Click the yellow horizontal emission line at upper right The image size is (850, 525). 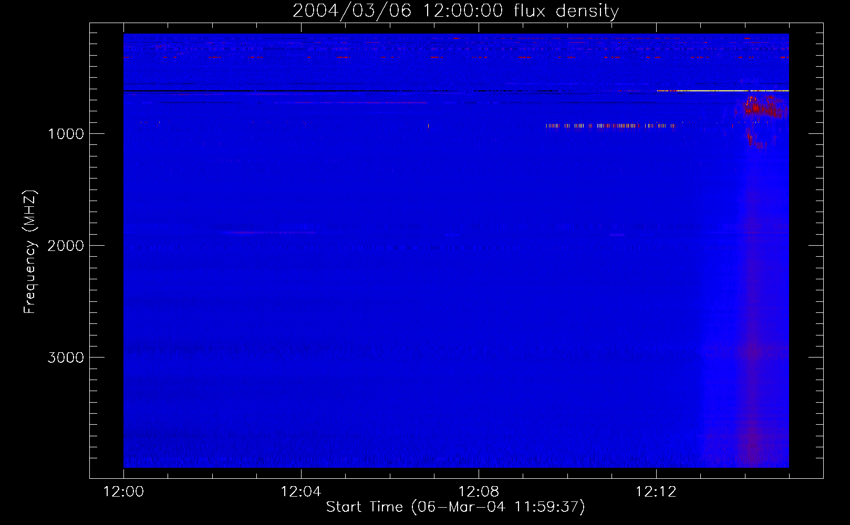pos(723,91)
